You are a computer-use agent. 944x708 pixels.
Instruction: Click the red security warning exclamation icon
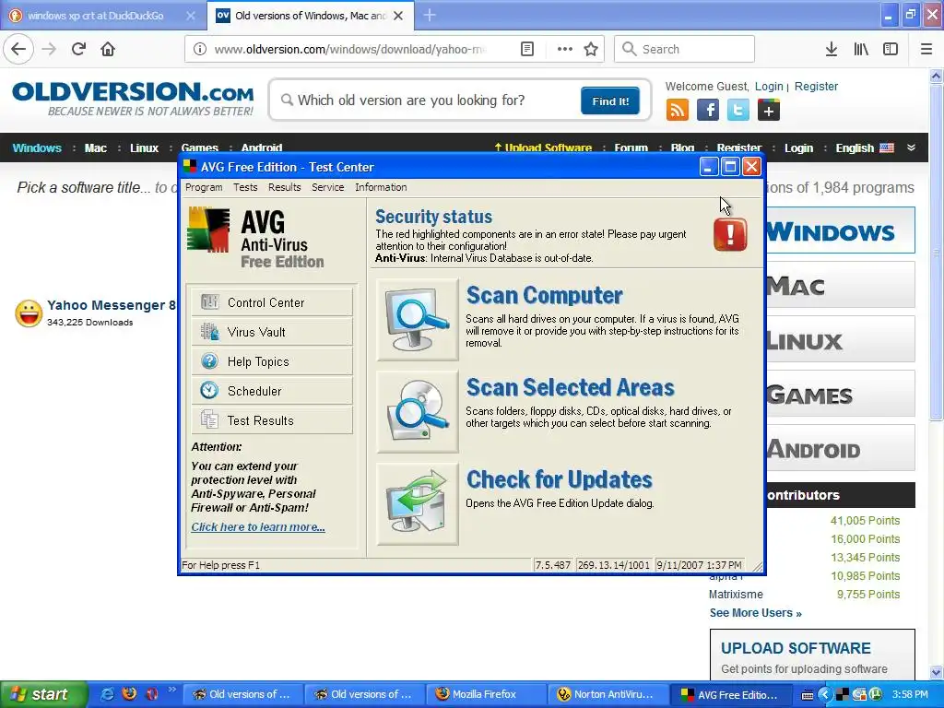point(730,234)
